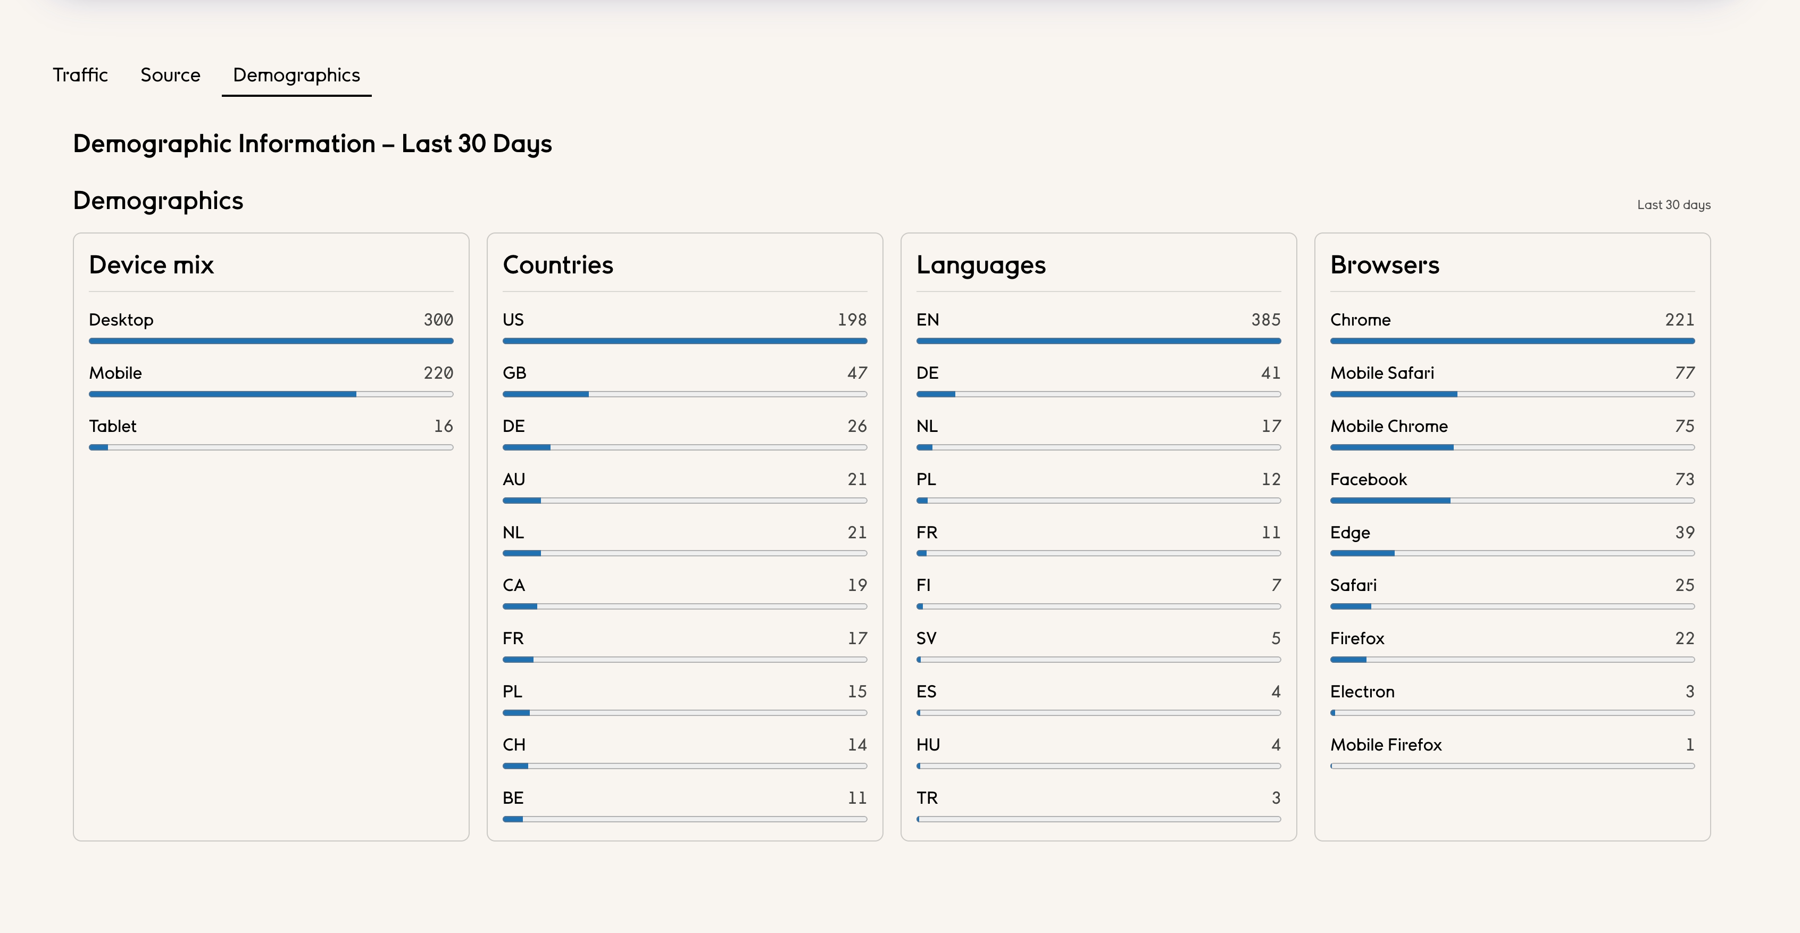Select the 'TR' language label
The image size is (1800, 933).
927,797
